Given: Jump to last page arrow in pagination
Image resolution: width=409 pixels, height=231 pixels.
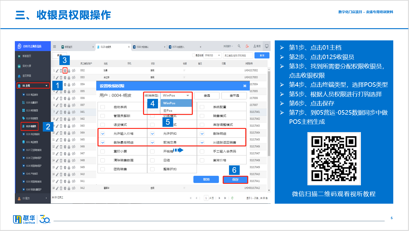Looking at the screenshot, I should coord(225,198).
